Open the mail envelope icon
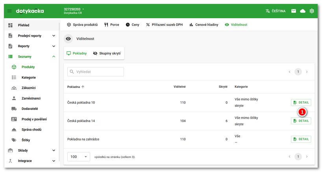 click(294, 11)
